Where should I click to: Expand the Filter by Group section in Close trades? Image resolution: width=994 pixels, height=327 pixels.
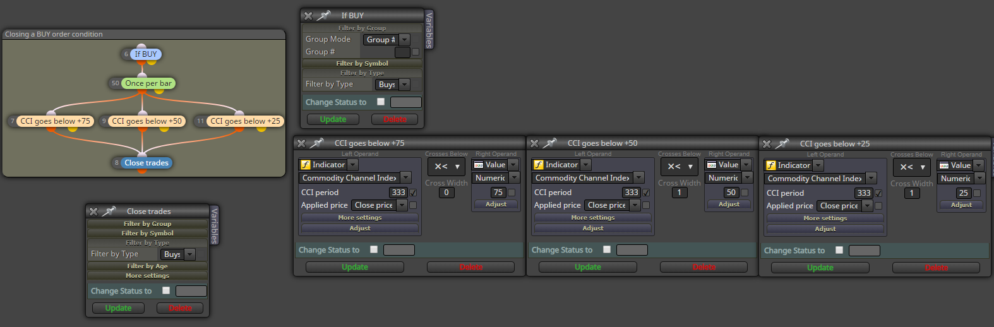click(147, 224)
